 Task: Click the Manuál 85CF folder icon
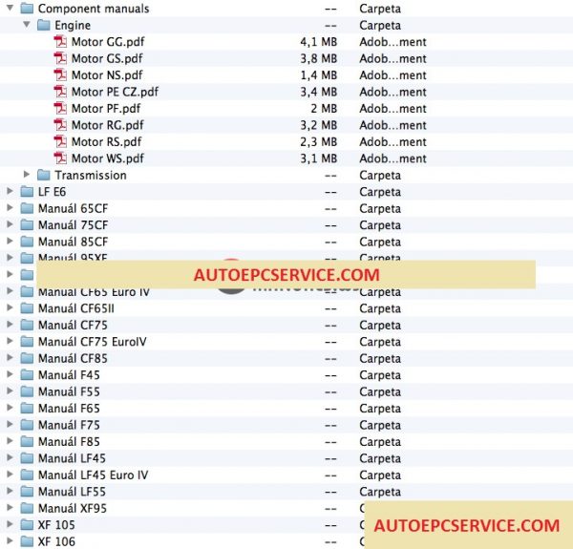(27, 242)
